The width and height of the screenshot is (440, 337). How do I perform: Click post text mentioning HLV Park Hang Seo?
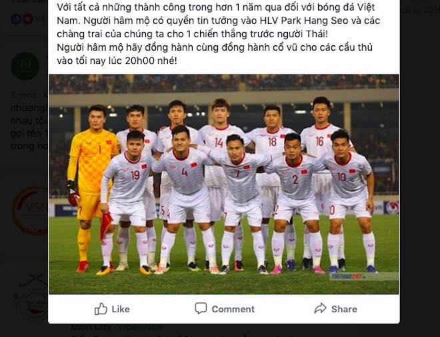[x=218, y=21]
